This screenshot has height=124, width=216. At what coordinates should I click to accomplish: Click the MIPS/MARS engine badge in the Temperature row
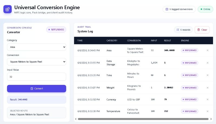click(x=190, y=111)
